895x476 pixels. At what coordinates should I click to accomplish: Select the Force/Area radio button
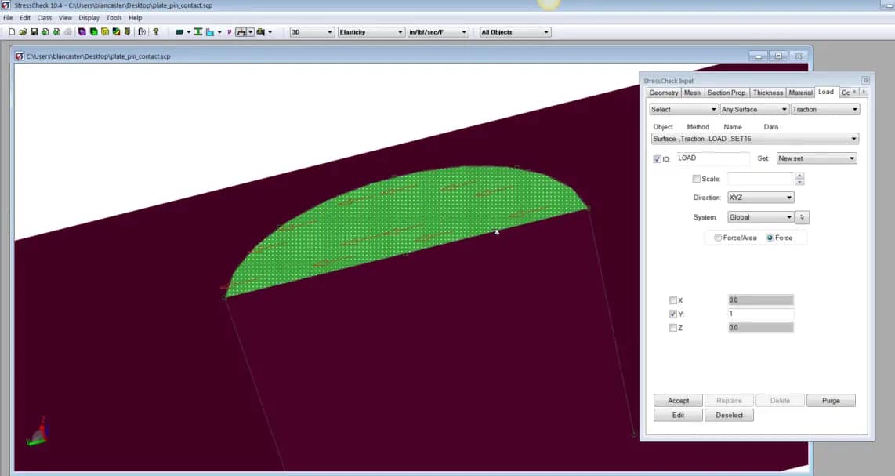719,238
